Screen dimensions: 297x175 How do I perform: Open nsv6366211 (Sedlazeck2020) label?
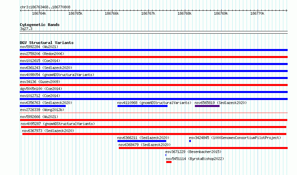143,138
